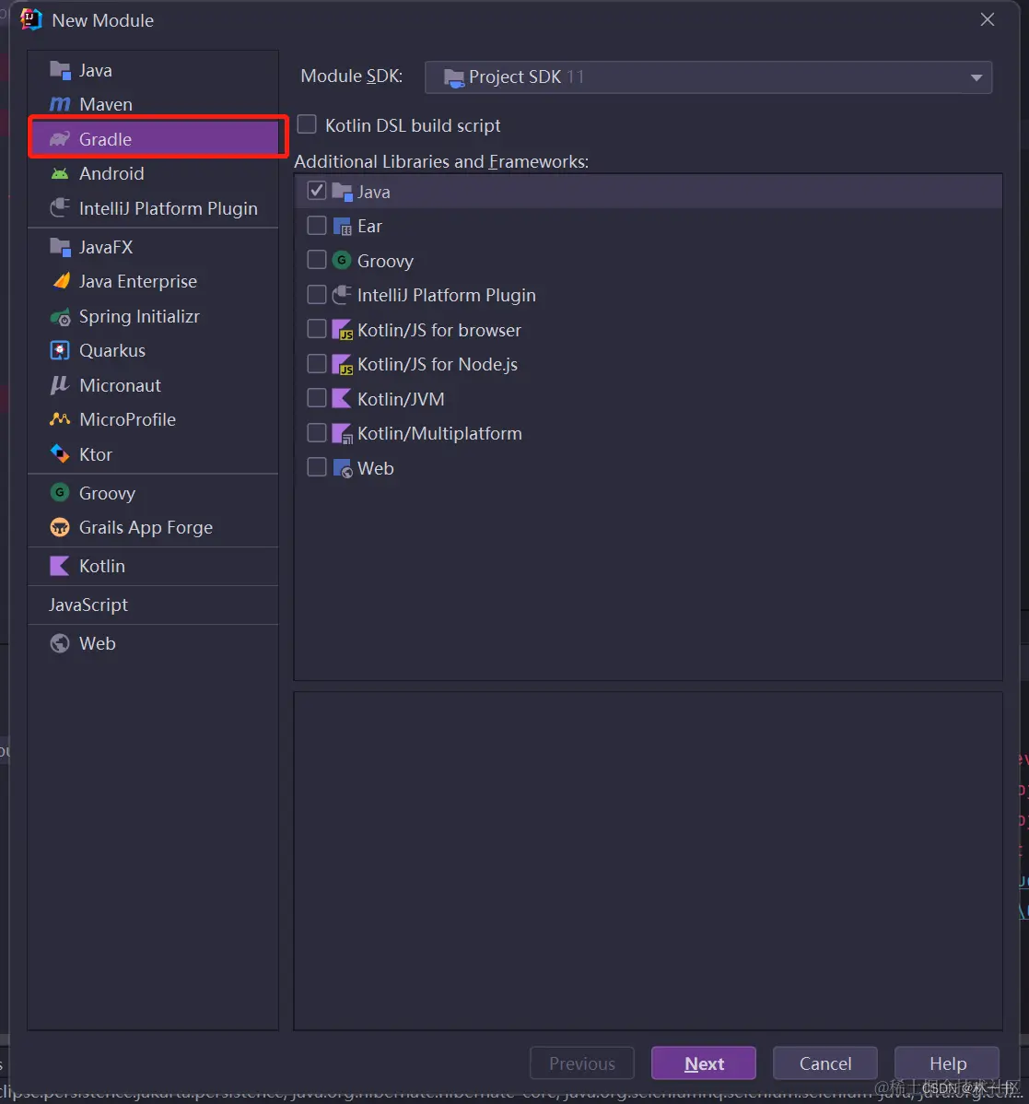Click the Project SDK folder icon
Screen dimensions: 1029x1104
[454, 77]
